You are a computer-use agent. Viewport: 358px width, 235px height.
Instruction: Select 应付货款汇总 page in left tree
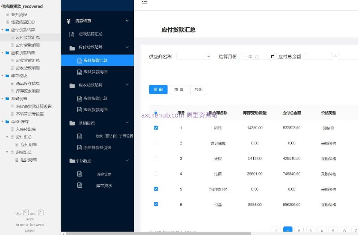[x=28, y=38]
